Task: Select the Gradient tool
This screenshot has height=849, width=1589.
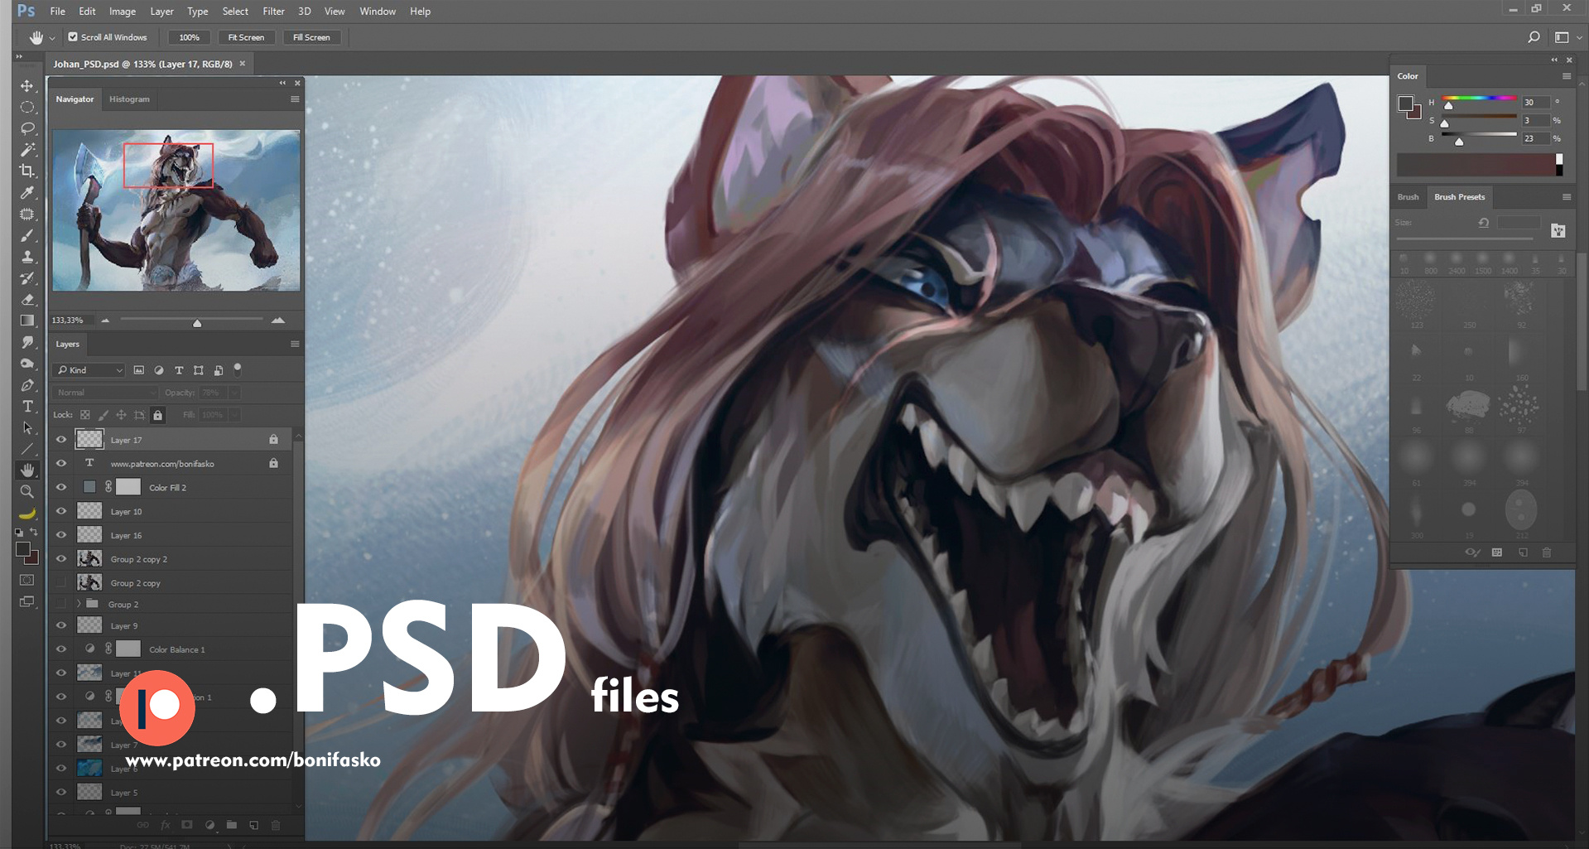Action: [x=27, y=321]
